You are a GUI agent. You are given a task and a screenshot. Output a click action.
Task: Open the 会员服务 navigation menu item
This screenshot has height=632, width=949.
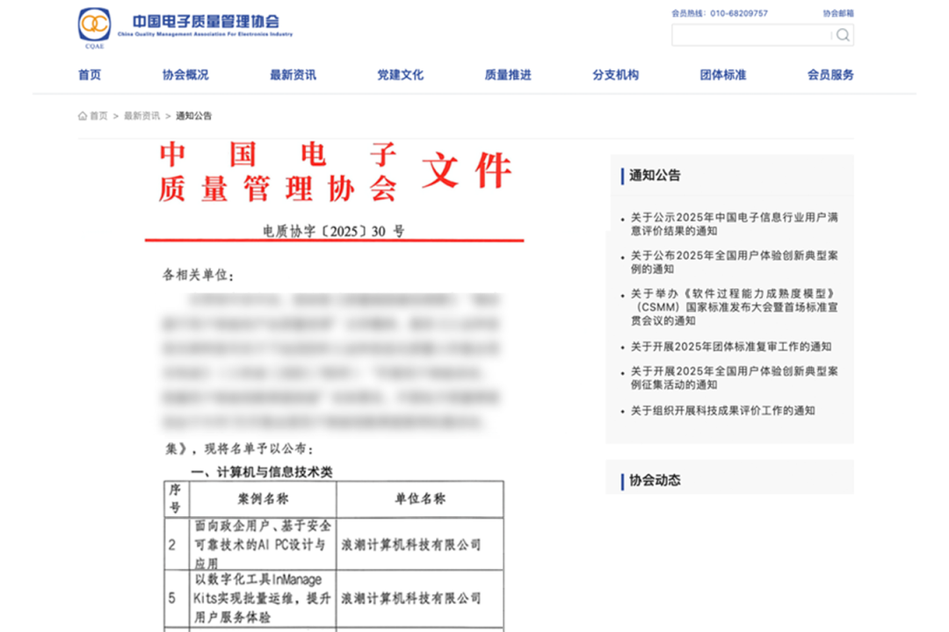[x=829, y=75]
